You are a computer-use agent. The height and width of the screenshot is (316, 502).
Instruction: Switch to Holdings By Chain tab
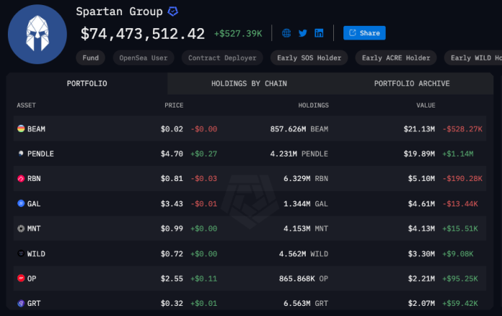249,84
